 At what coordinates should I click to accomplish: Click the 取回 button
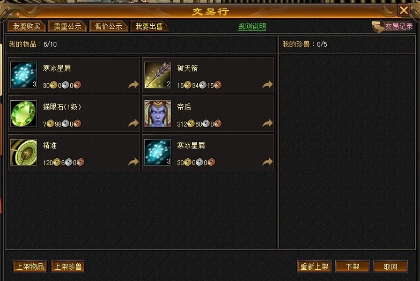click(391, 266)
